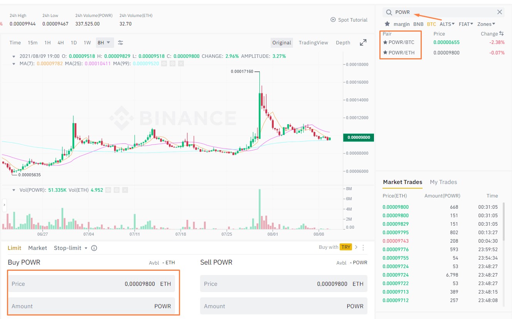Viewport: 512px width, 319px height.
Task: Open MA indicator settings gear icon
Action: 173,63
